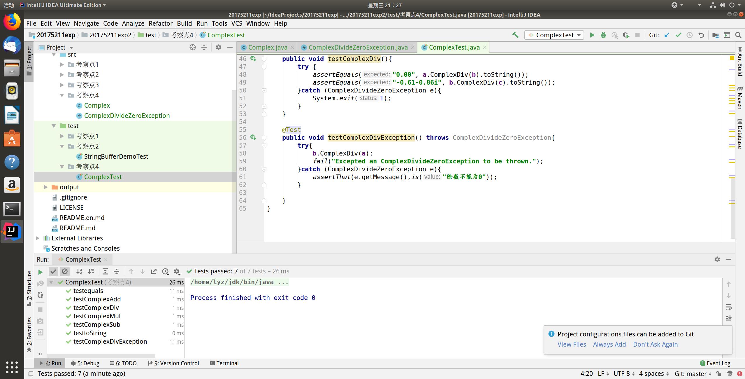This screenshot has height=379, width=745.
Task: Run ComplexTest with the green play toolbar button
Action: 592,35
